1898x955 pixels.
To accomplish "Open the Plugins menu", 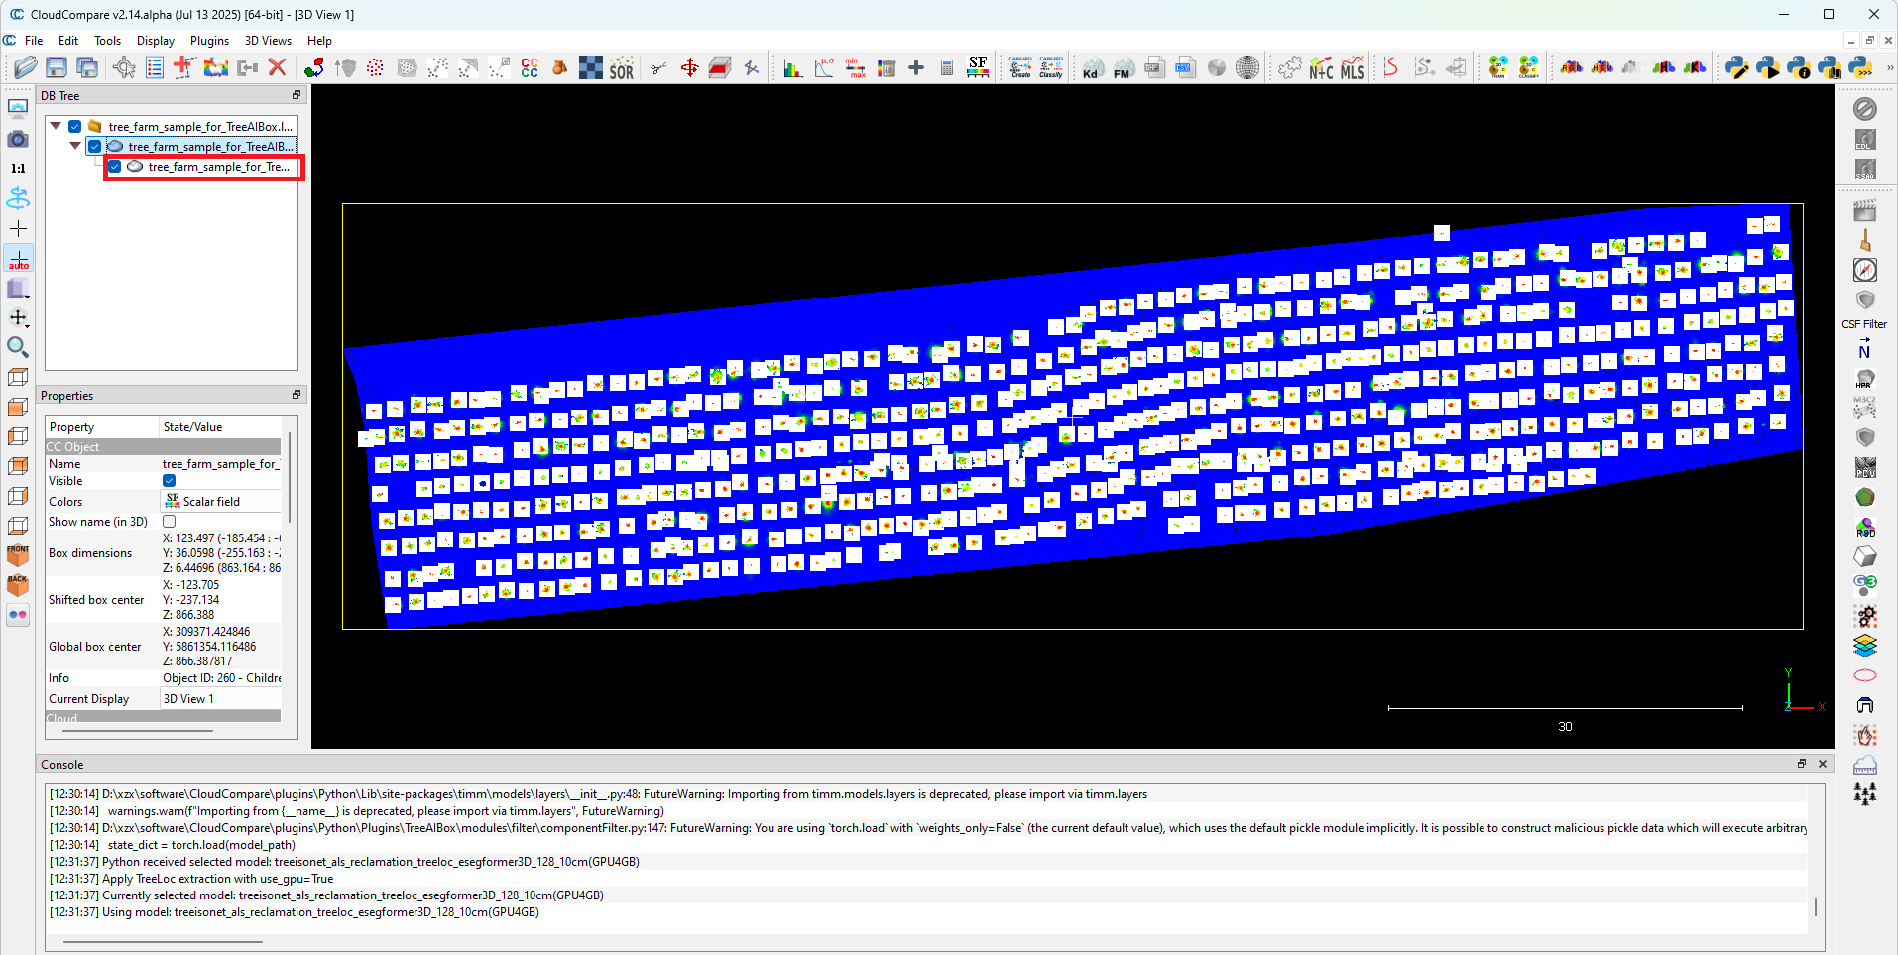I will [209, 41].
